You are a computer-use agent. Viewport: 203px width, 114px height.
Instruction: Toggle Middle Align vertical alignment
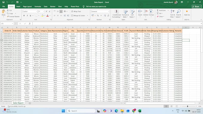[58, 11]
